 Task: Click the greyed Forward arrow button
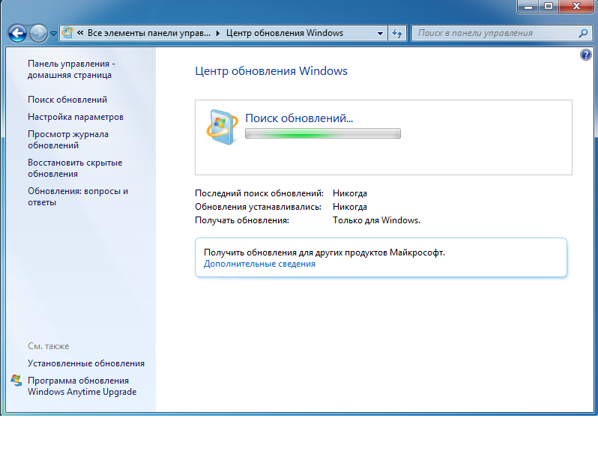pyautogui.click(x=38, y=33)
